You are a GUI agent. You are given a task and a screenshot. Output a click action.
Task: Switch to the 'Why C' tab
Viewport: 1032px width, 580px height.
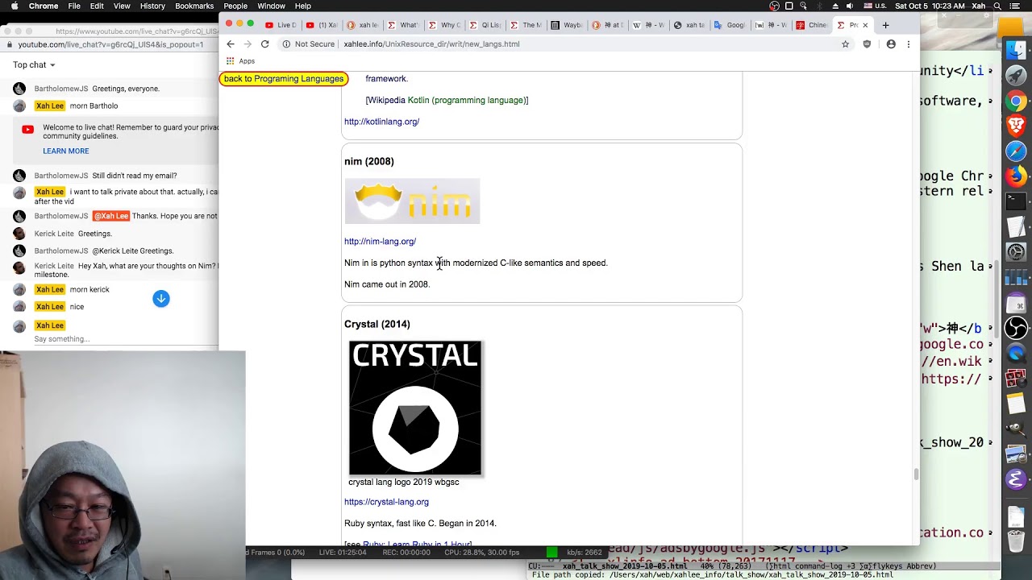pyautogui.click(x=445, y=25)
